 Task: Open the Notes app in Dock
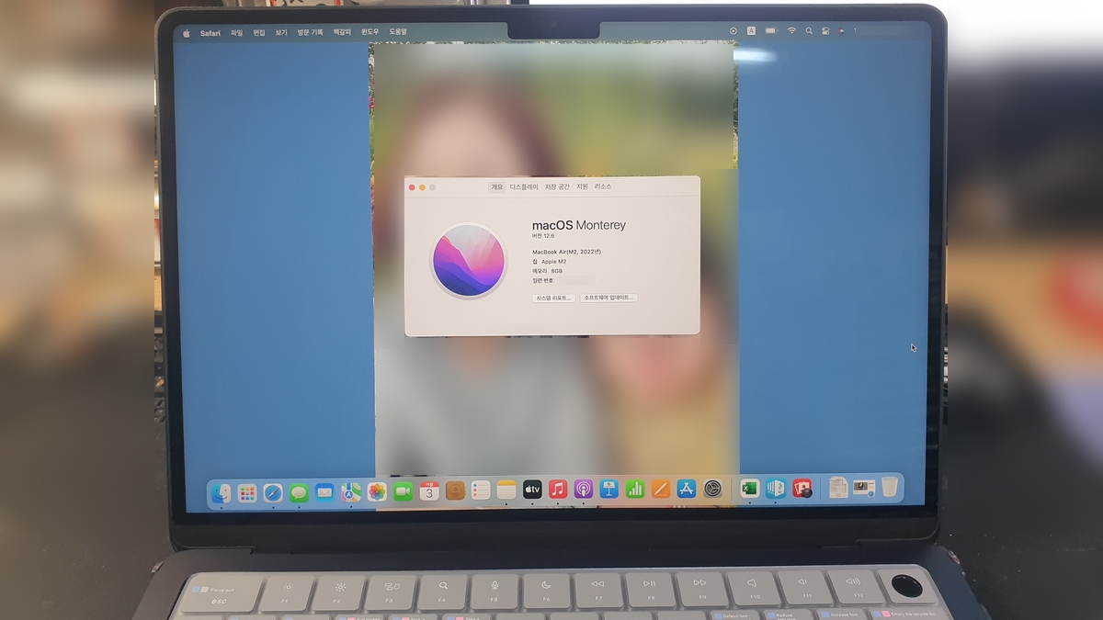point(506,490)
